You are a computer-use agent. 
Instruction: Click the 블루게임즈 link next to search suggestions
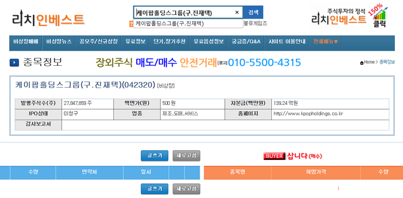(255, 23)
